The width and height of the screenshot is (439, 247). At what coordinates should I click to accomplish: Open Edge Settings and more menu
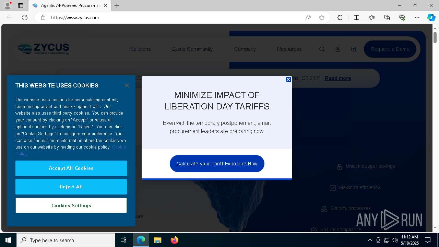(417, 17)
